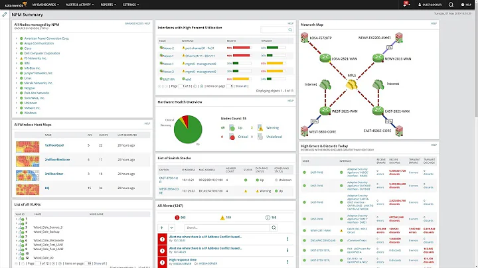Open the notifications bell icon
The image size is (478, 268).
[x=406, y=4]
